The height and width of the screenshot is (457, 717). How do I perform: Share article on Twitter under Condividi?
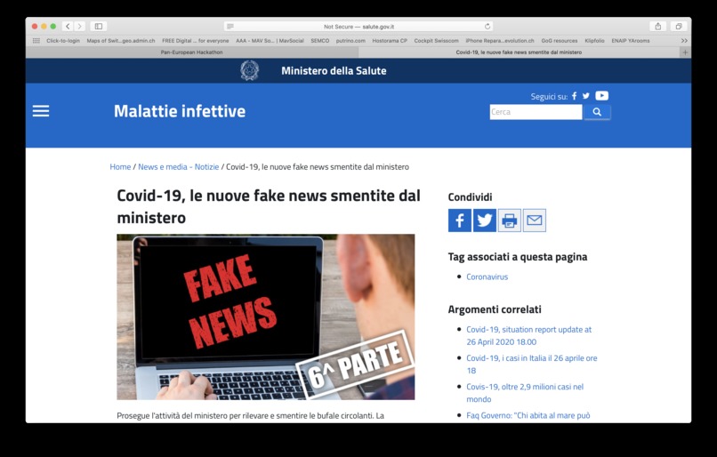[484, 220]
